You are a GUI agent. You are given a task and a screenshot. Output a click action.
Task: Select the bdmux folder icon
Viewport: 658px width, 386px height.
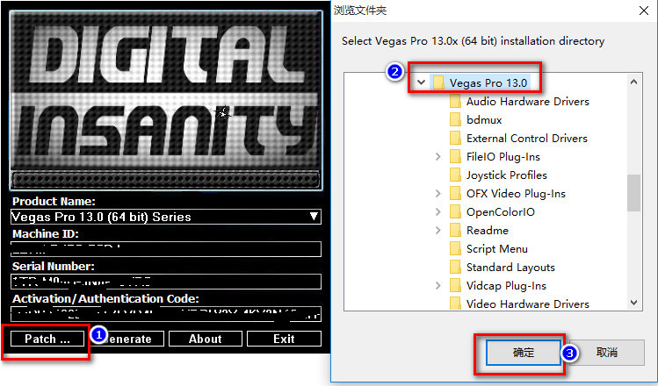[x=455, y=120]
